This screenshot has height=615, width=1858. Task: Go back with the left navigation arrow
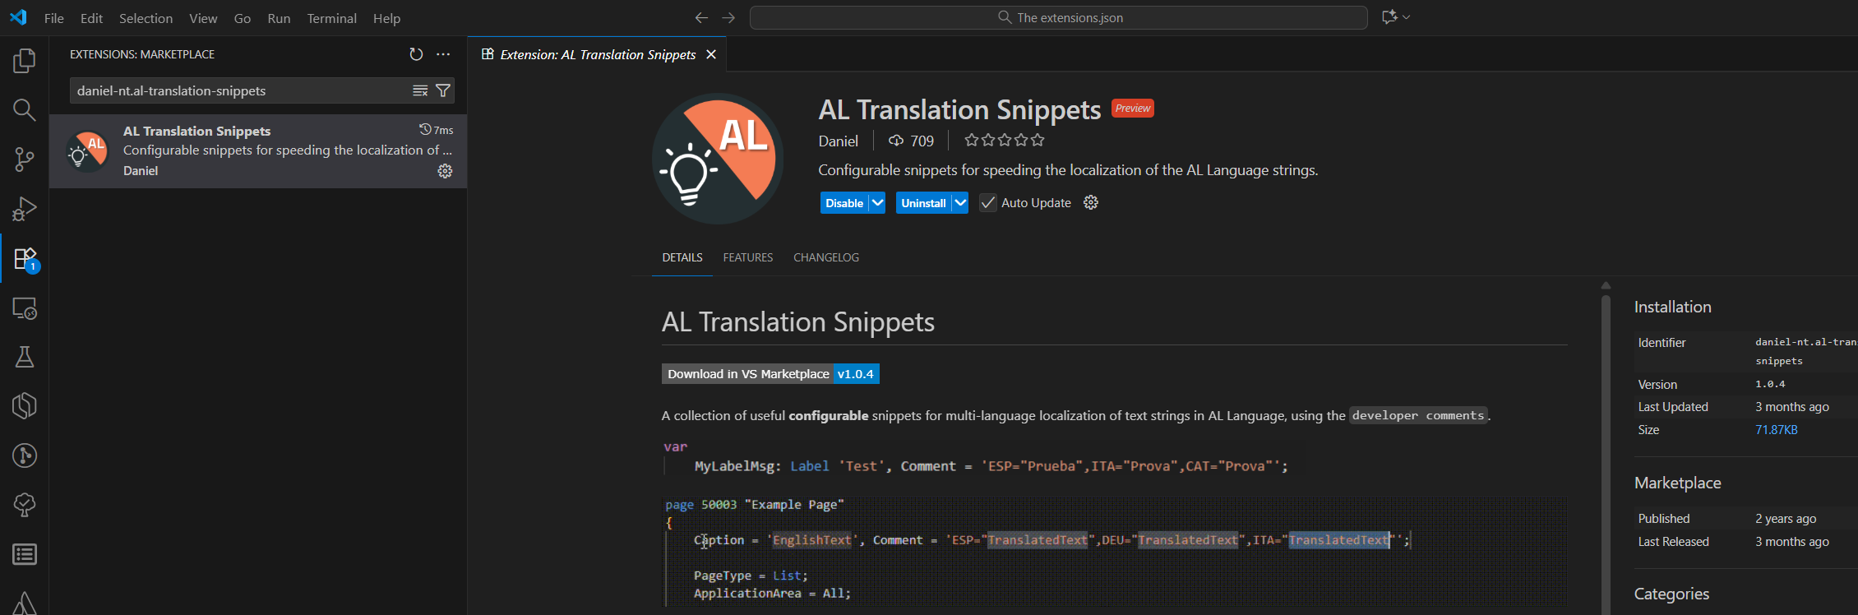coord(701,17)
